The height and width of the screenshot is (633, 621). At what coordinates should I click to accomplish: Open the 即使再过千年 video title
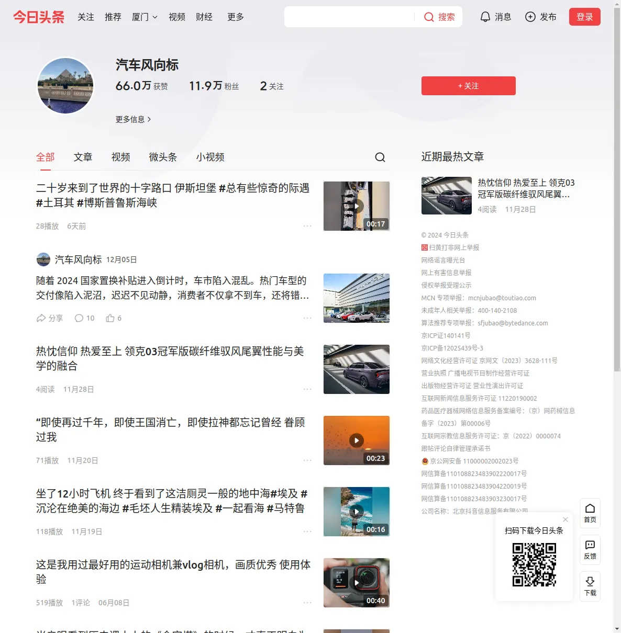171,429
